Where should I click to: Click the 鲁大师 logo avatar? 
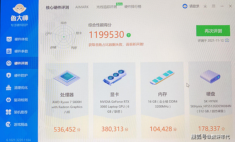click(x=20, y=9)
